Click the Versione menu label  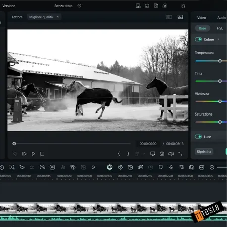pyautogui.click(x=9, y=6)
